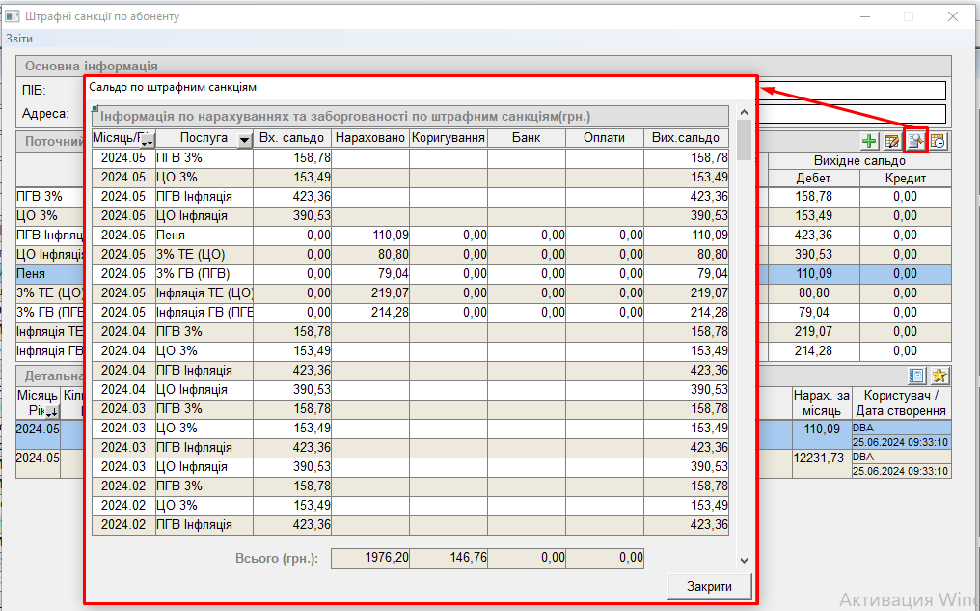Open the penalty balance magnifier icon

pyautogui.click(x=915, y=141)
